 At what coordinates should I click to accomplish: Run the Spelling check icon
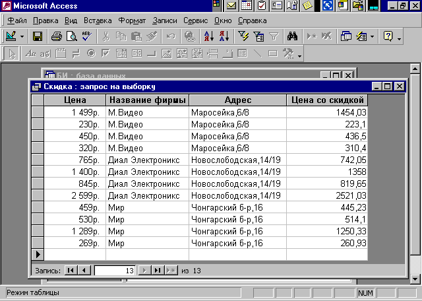87,36
